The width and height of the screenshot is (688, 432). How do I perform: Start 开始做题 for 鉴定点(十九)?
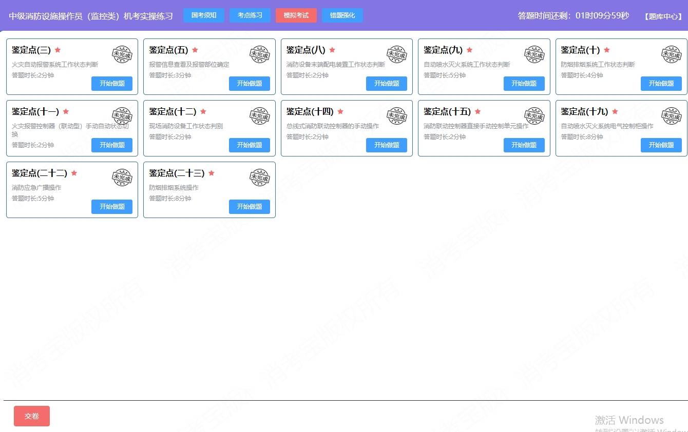661,145
